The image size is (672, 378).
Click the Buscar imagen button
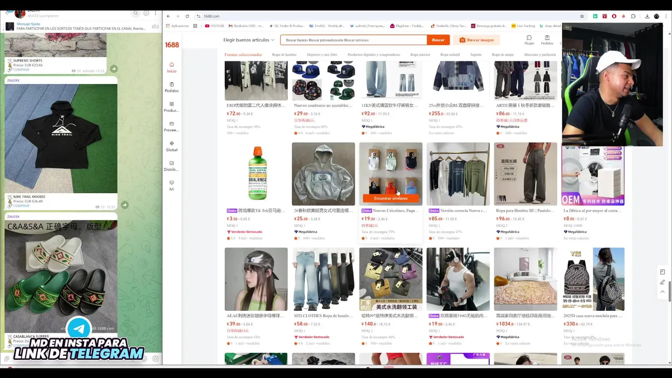pyautogui.click(x=477, y=40)
